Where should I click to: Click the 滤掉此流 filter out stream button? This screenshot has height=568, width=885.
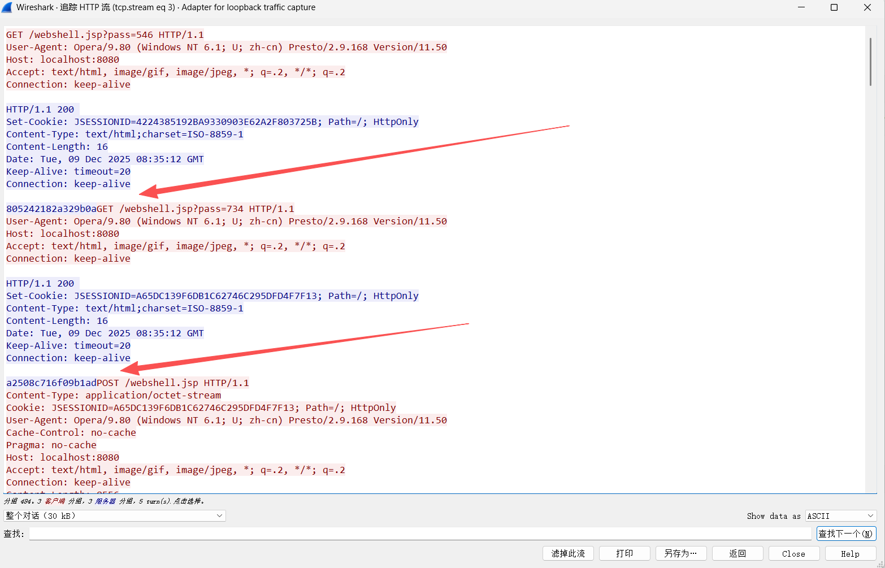coord(568,553)
